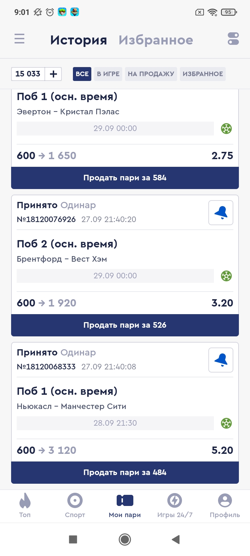The height and width of the screenshot is (556, 250).
Task: Tap the 15 033 balance field
Action: (28, 74)
